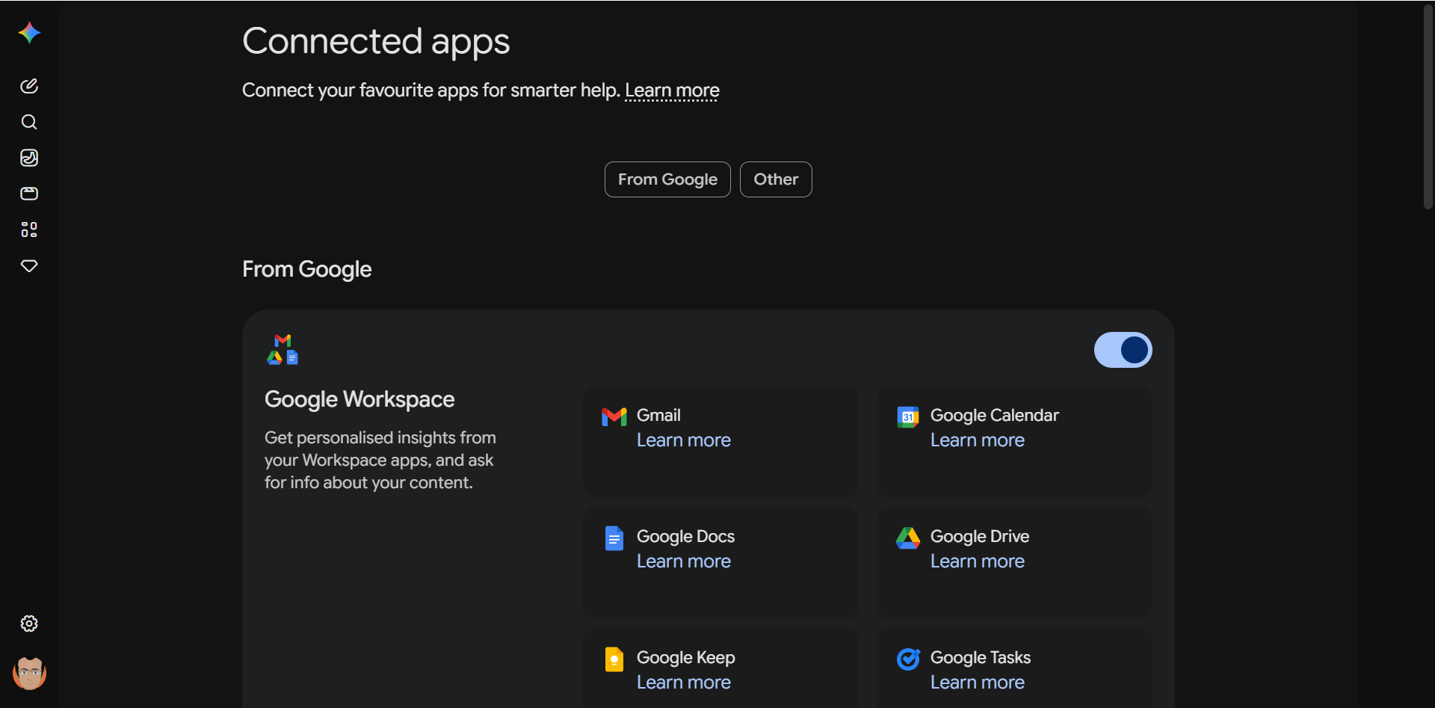Screen dimensions: 1435x708
Task: Click the Google Keep label text
Action: 686,657
